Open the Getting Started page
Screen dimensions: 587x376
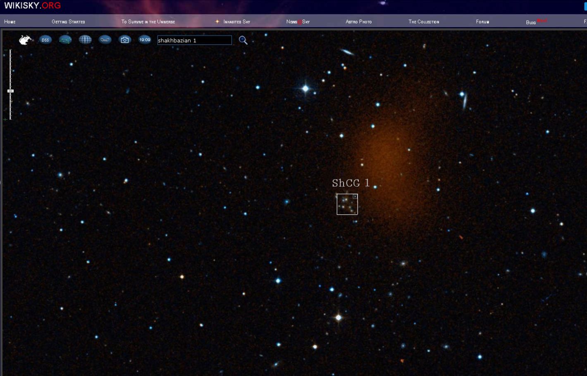pyautogui.click(x=68, y=22)
